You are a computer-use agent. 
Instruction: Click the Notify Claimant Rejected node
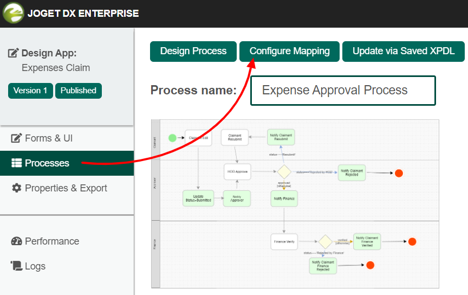[x=352, y=173]
